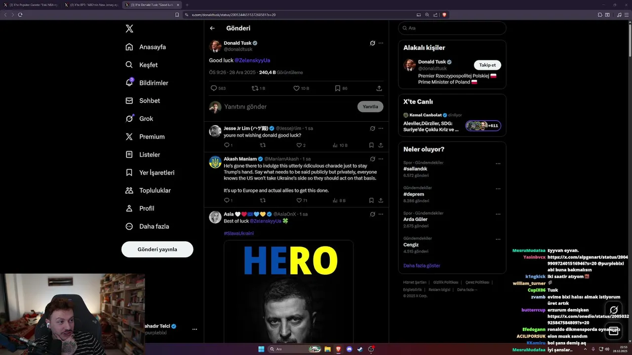This screenshot has width=632, height=355.
Task: Open more options on Asia reply
Action: click(x=381, y=214)
